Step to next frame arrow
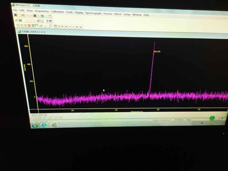The height and width of the screenshot is (171, 228). click(x=73, y=27)
